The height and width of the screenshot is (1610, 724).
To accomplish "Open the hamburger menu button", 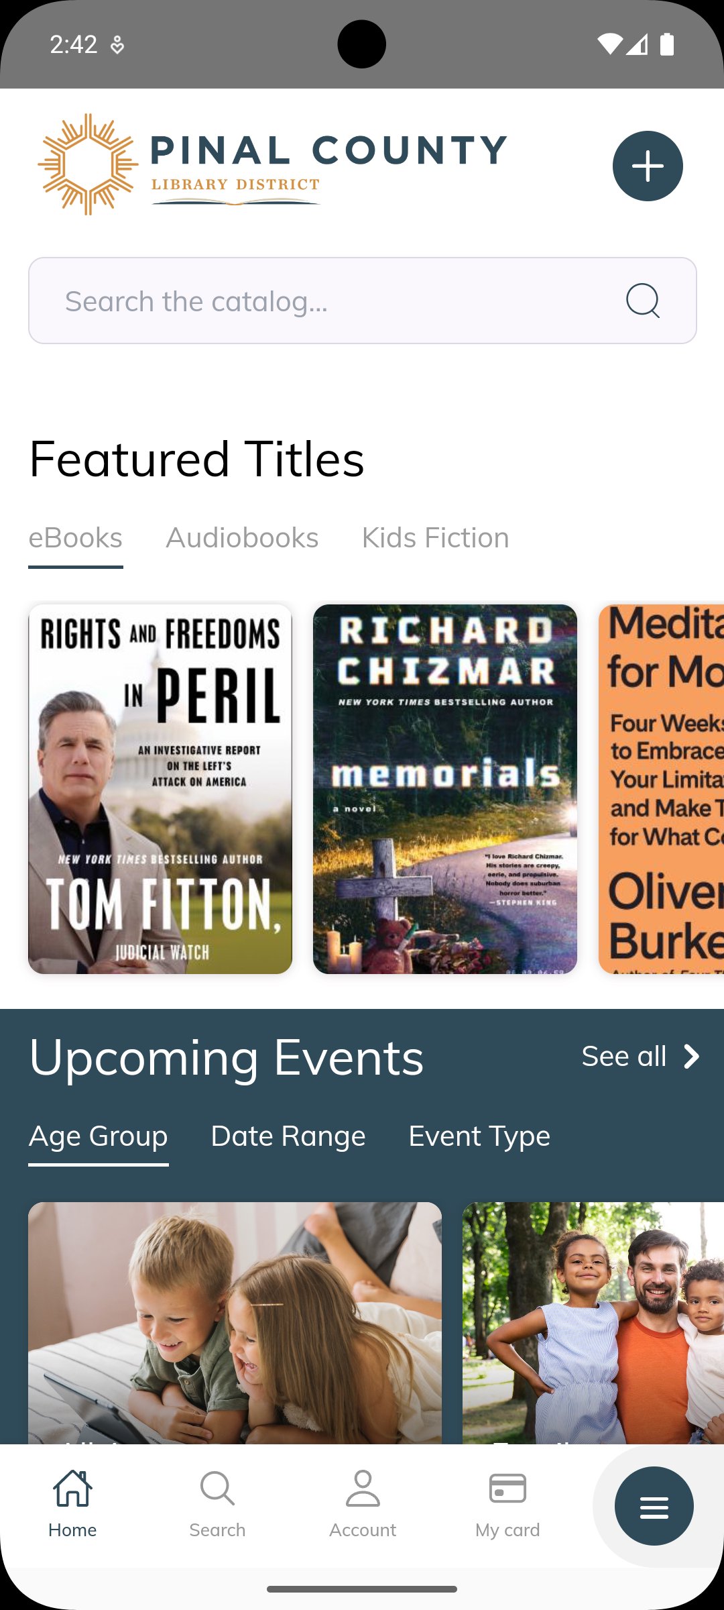I will [x=654, y=1506].
